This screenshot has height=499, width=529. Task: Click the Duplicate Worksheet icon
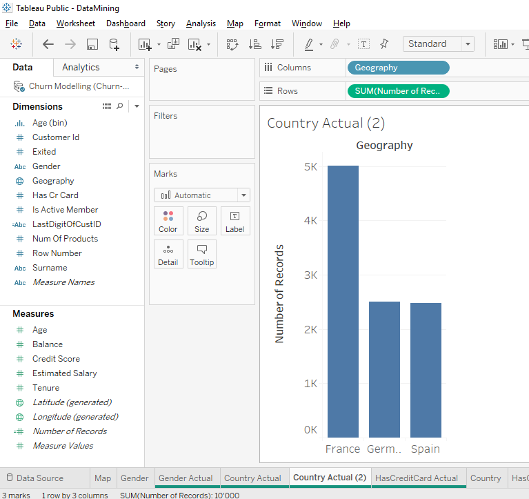coord(173,44)
